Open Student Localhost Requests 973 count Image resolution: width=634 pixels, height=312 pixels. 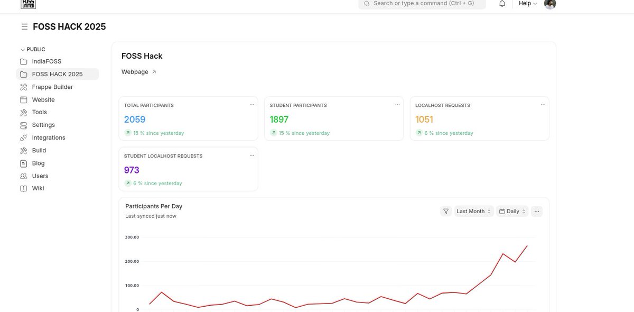click(x=132, y=170)
